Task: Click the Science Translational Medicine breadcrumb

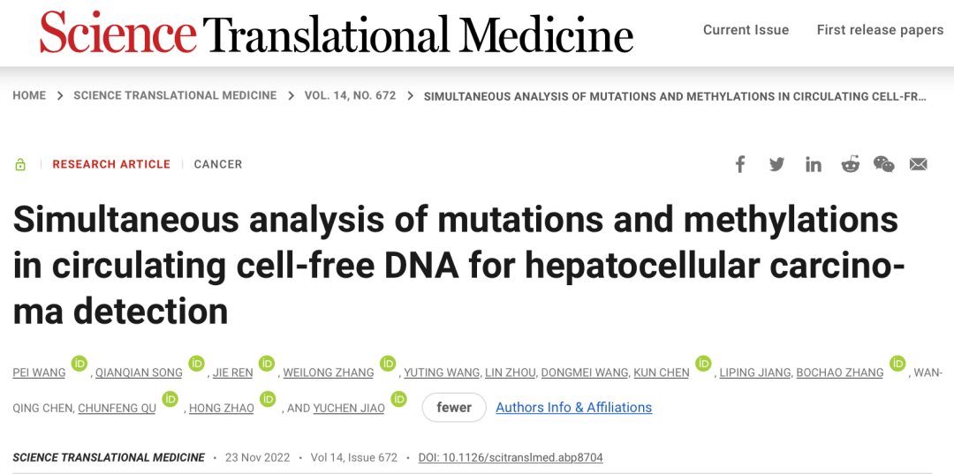Action: 175,95
